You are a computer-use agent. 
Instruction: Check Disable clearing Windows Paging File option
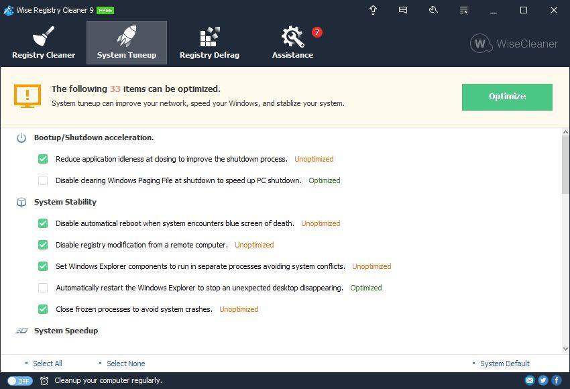click(43, 180)
